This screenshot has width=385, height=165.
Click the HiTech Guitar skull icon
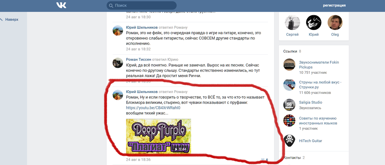[289, 141]
